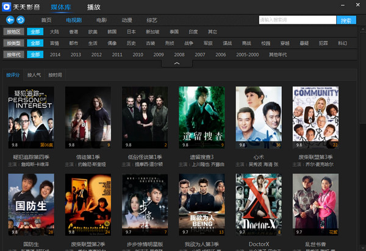Image resolution: width=366 pixels, height=251 pixels.
Task: Click the blue back arrow icon
Action: click(10, 20)
